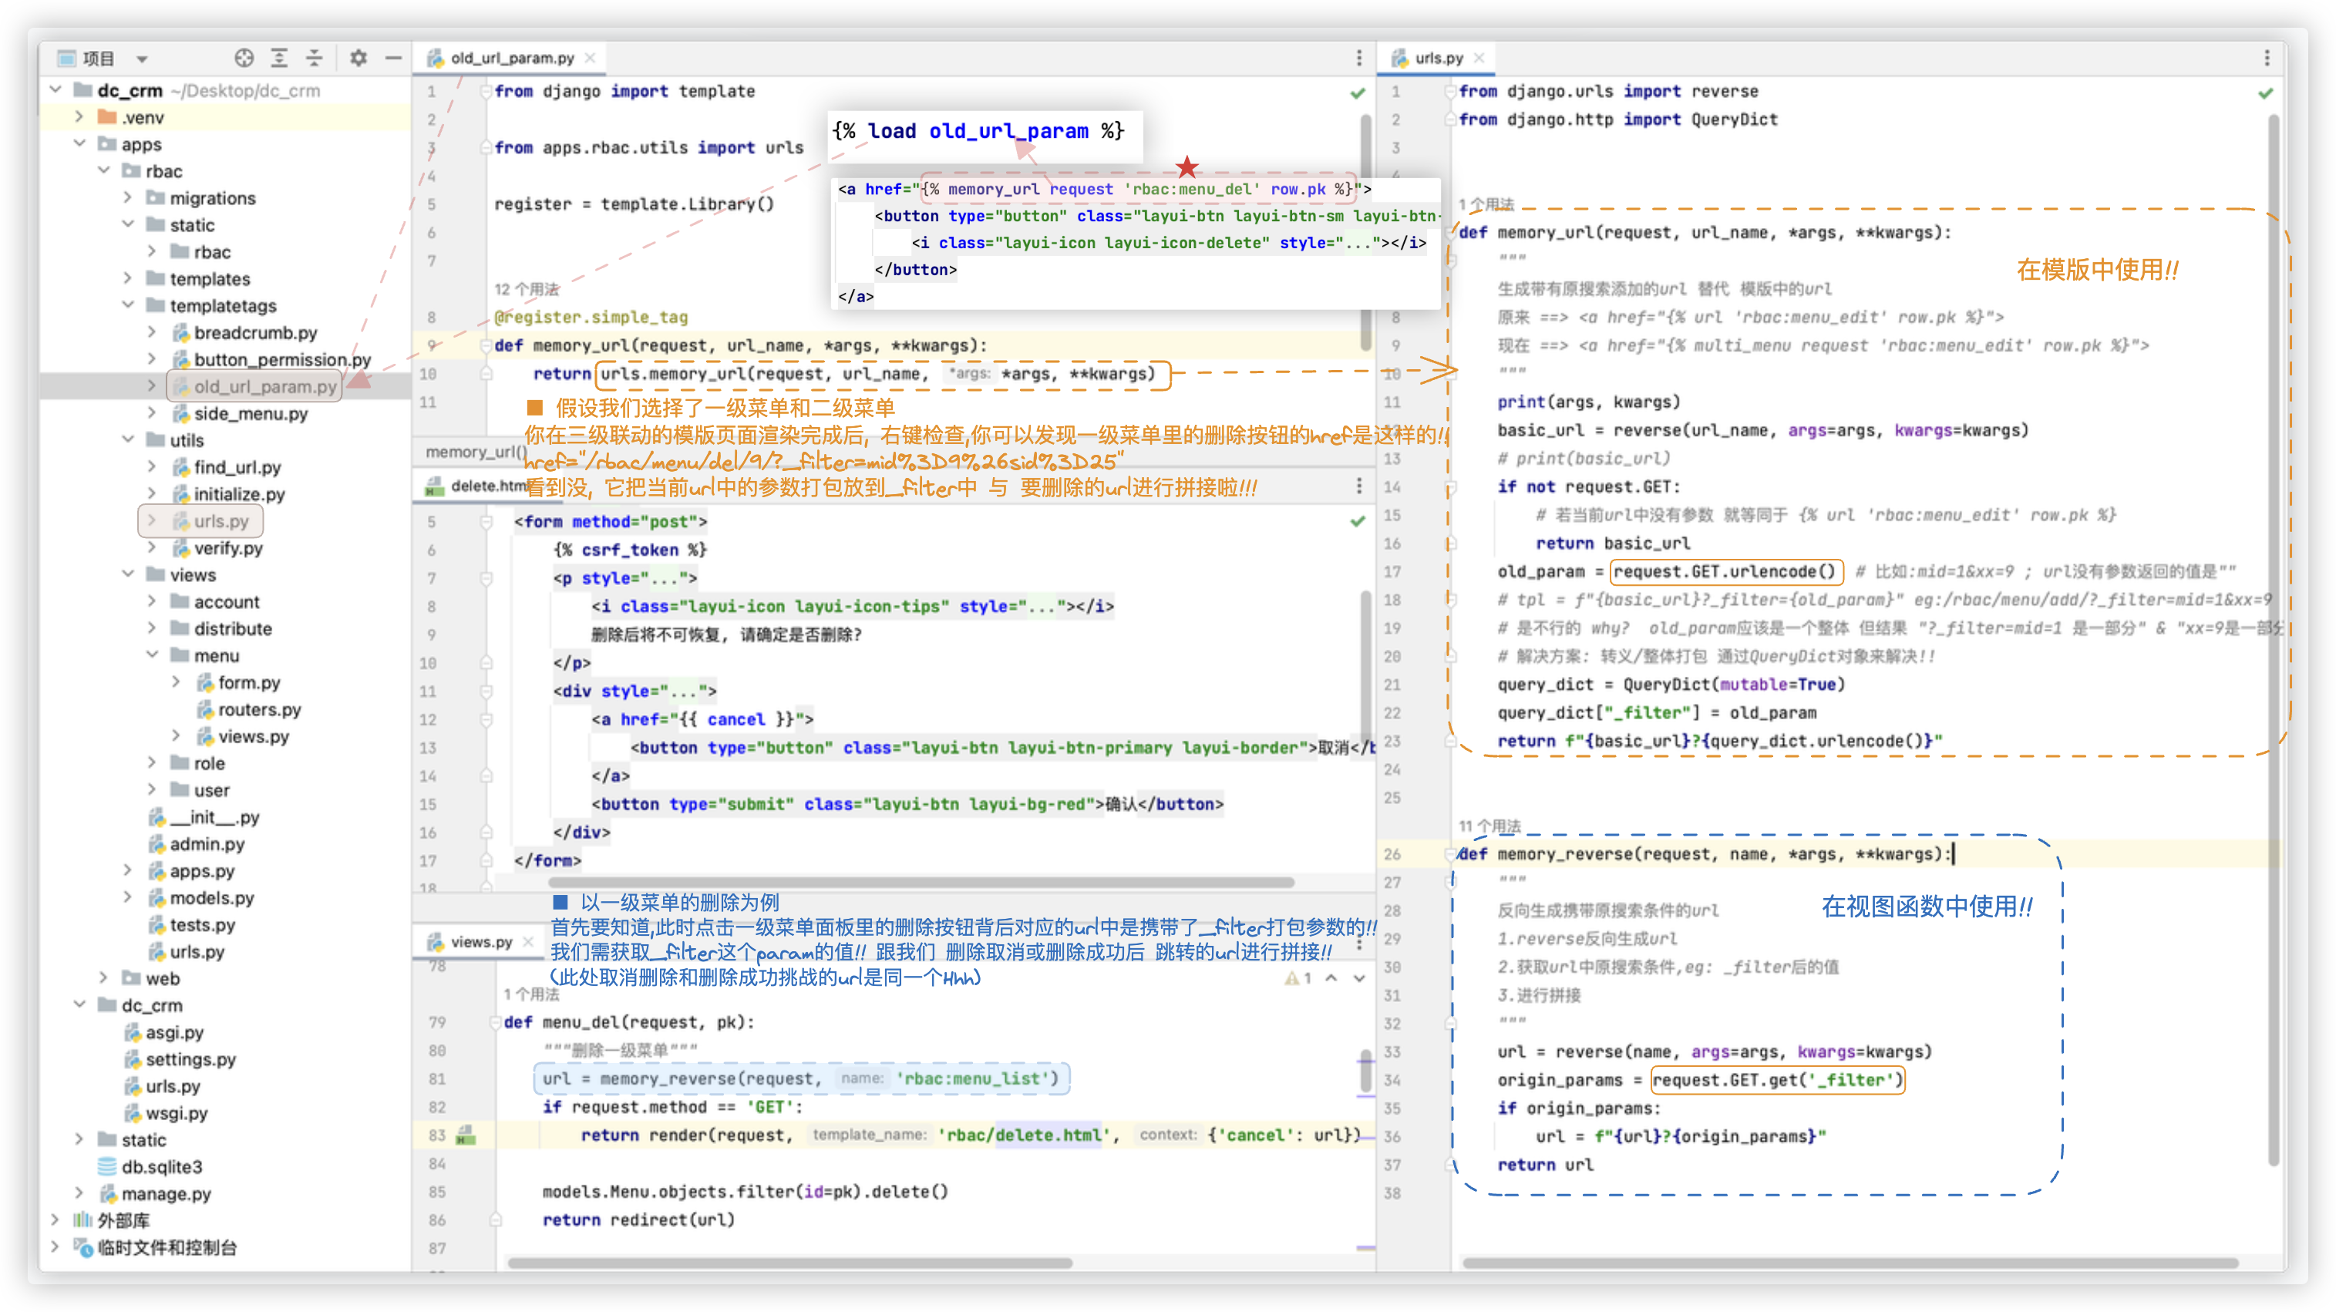Viewport: 2336px width, 1312px height.
Task: Hide the project panel with minus icon
Action: point(393,58)
